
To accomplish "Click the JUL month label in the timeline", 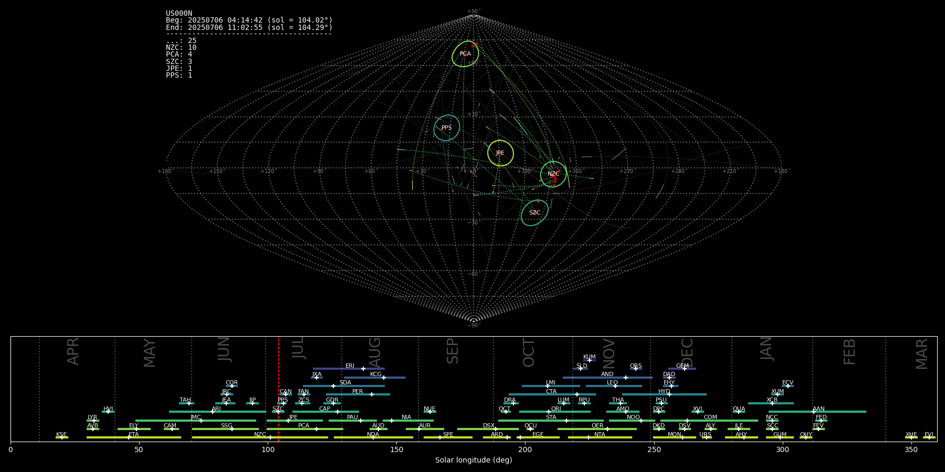I will (298, 348).
